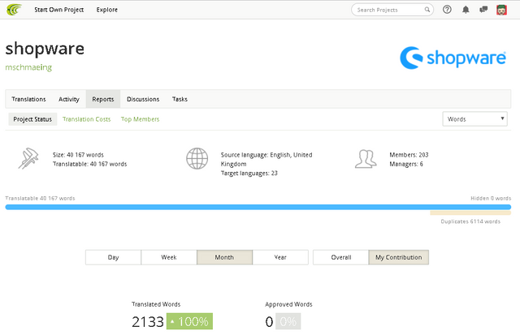520x335 pixels.
Task: Click Start Own Project link
Action: point(59,10)
